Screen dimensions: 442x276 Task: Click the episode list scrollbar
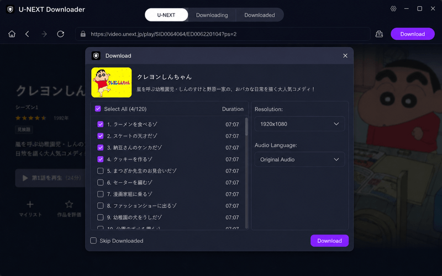(x=246, y=127)
